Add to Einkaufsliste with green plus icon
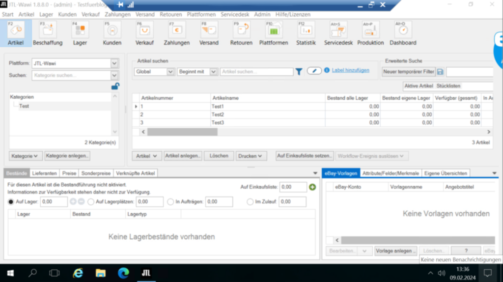 312,187
